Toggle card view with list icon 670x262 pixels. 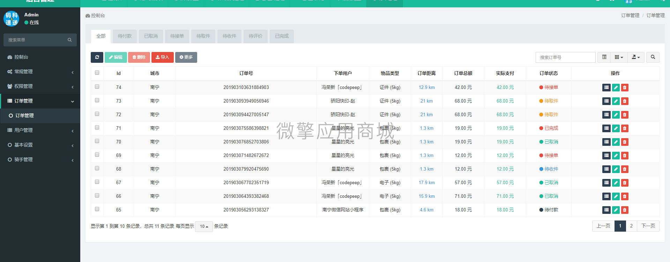pyautogui.click(x=604, y=57)
